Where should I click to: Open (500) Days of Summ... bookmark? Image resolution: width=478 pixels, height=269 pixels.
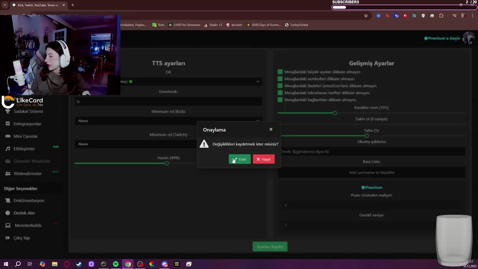(263, 25)
